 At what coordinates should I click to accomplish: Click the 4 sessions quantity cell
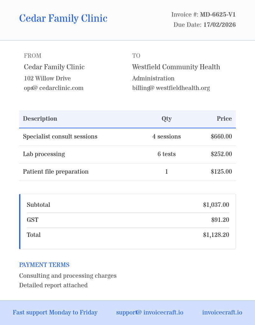pyautogui.click(x=167, y=137)
